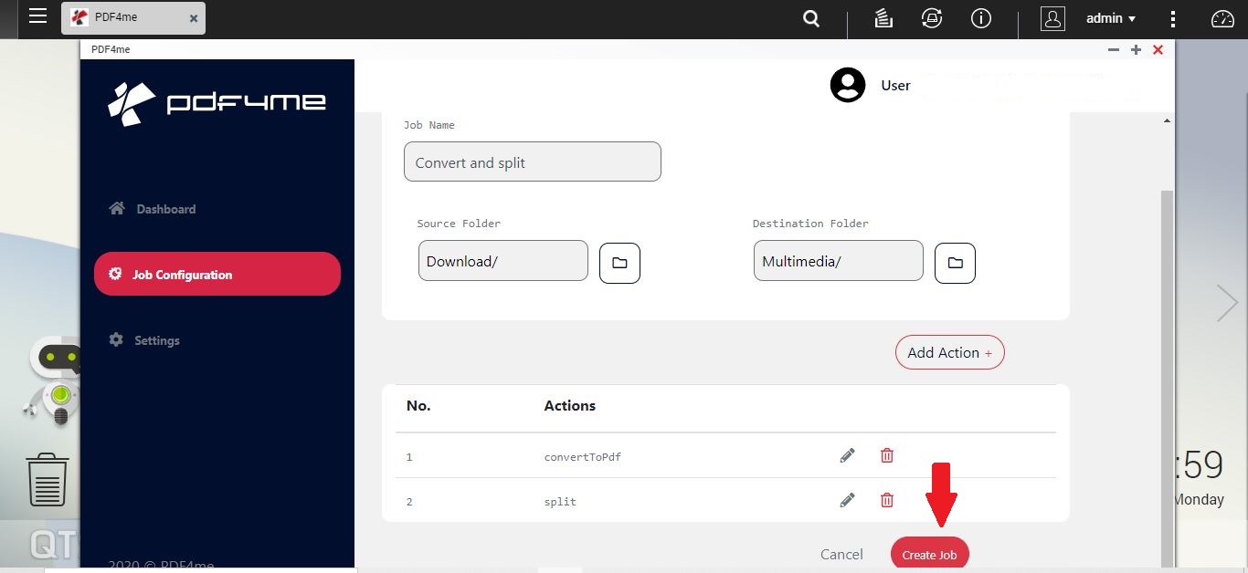Select the convertToPdf action text

coord(582,456)
